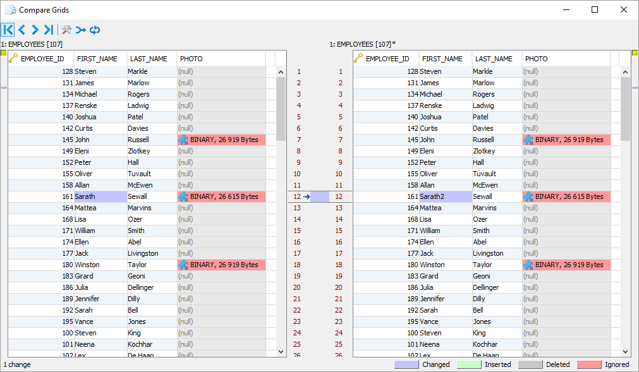This screenshot has width=639, height=372.
Task: Click the right grid PHOTO column header
Action: click(x=566, y=59)
